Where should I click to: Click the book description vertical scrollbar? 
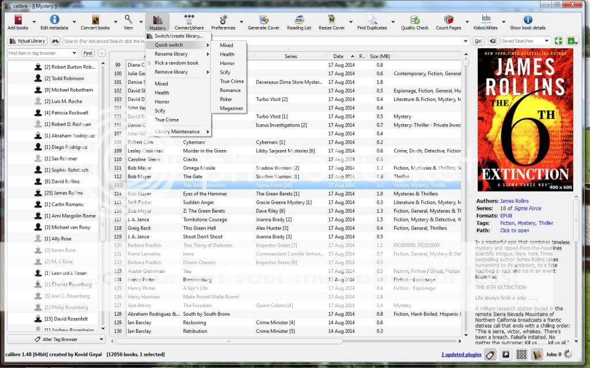(x=576, y=220)
